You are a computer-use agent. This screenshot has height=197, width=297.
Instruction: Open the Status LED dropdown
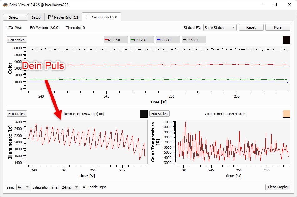(x=220, y=27)
